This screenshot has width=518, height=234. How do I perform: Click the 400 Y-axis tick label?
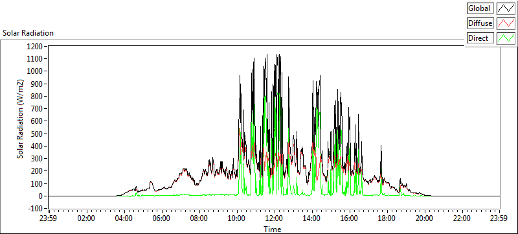tap(38, 146)
